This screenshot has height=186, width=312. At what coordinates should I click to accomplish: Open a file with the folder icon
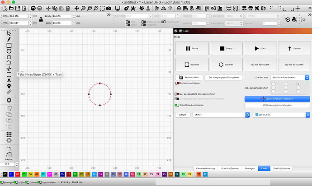click(x=11, y=8)
